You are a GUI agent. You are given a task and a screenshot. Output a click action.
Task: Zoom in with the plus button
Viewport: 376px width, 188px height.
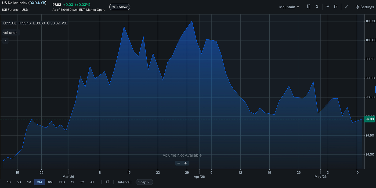click(185, 163)
